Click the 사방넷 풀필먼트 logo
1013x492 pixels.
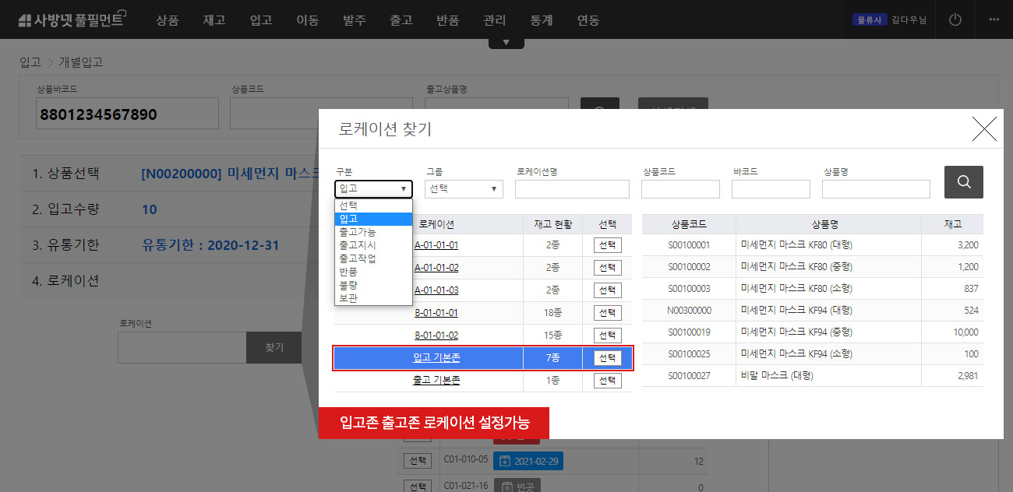coord(71,19)
